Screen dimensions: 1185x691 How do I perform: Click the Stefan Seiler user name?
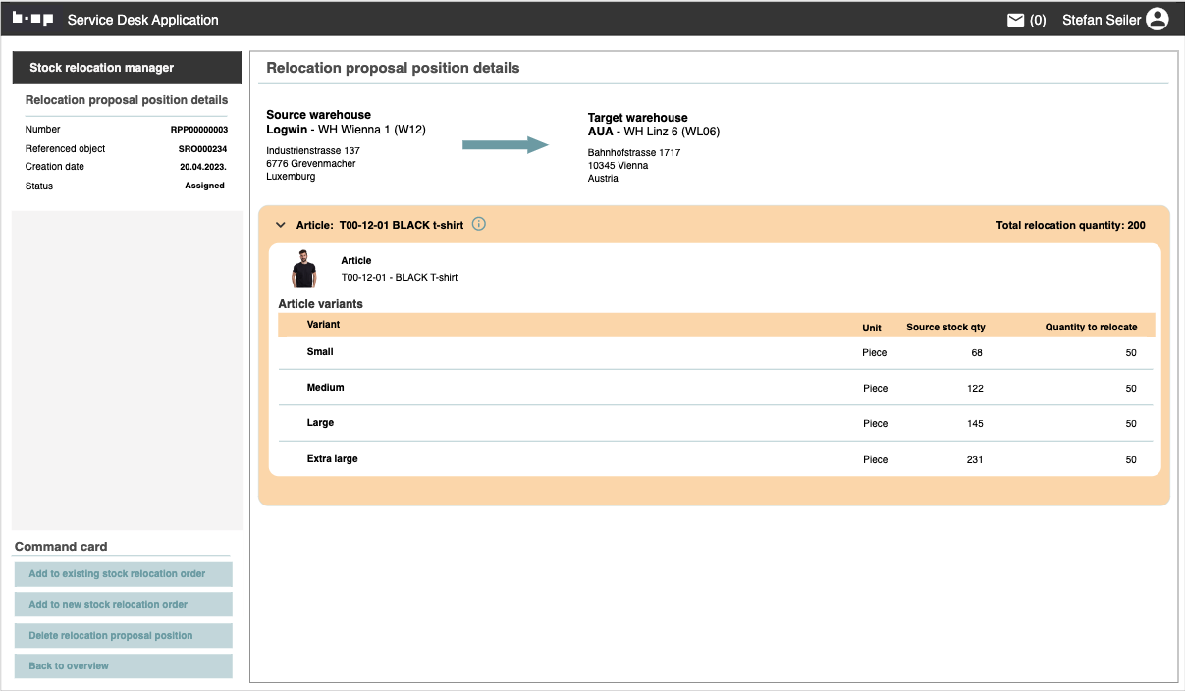click(x=1101, y=20)
